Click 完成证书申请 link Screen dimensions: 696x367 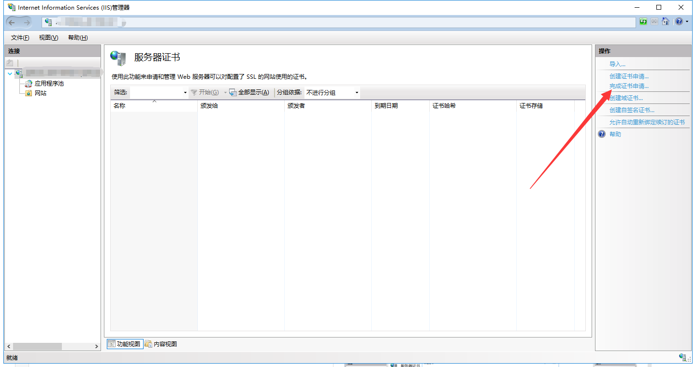click(x=629, y=86)
